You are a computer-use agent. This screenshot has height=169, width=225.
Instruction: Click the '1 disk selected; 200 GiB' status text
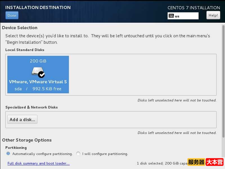[162, 163]
